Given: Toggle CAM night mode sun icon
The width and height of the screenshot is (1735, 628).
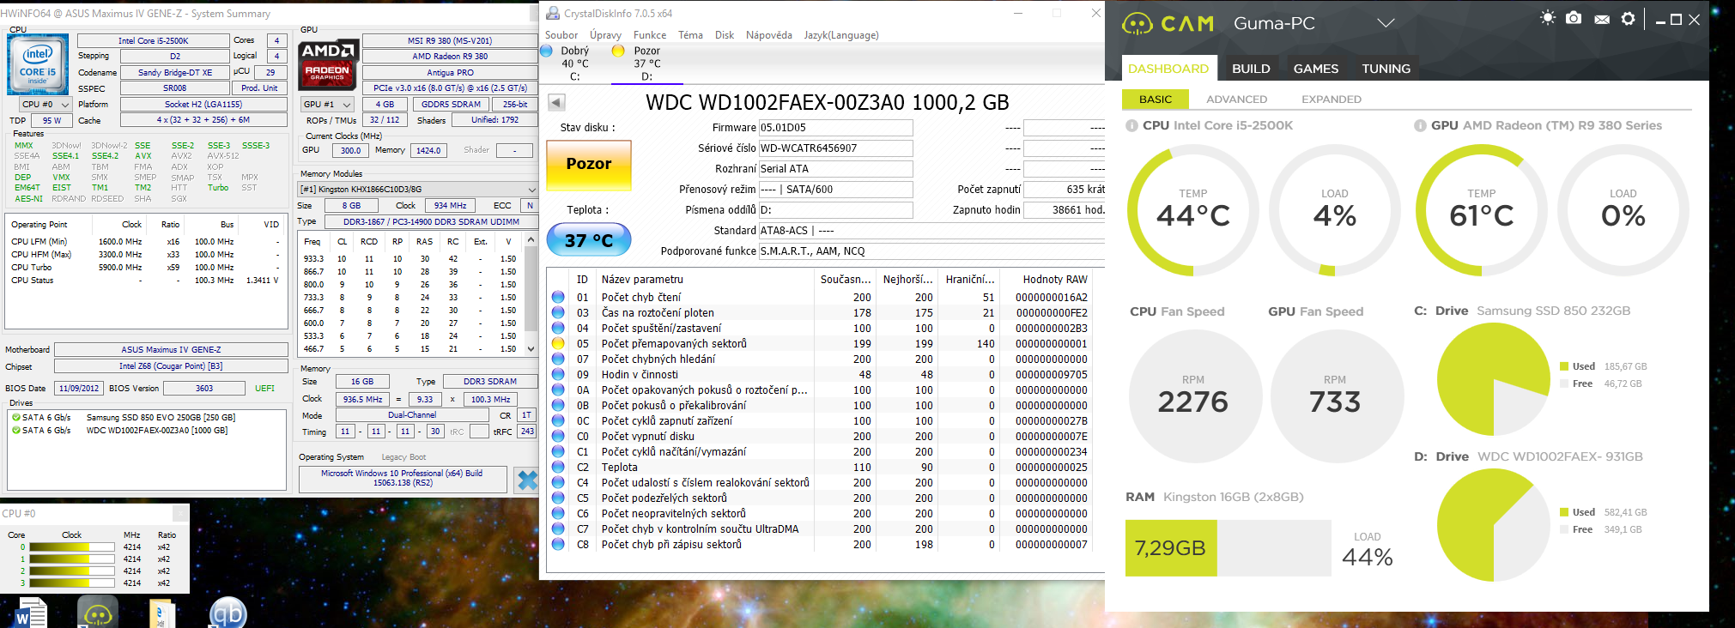Looking at the screenshot, I should (x=1547, y=18).
